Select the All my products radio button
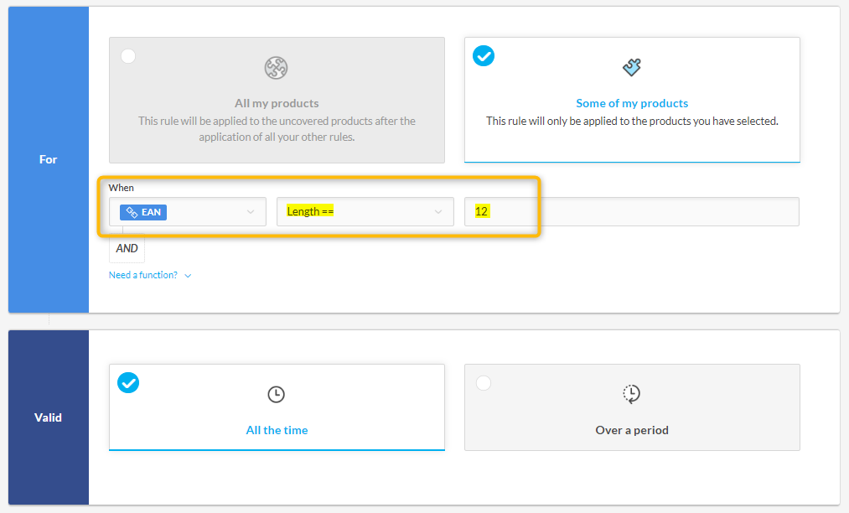 128,56
